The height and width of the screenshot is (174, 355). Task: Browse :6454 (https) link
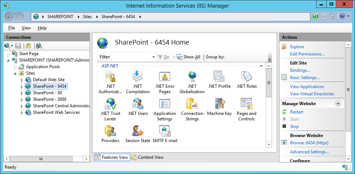tap(309, 143)
